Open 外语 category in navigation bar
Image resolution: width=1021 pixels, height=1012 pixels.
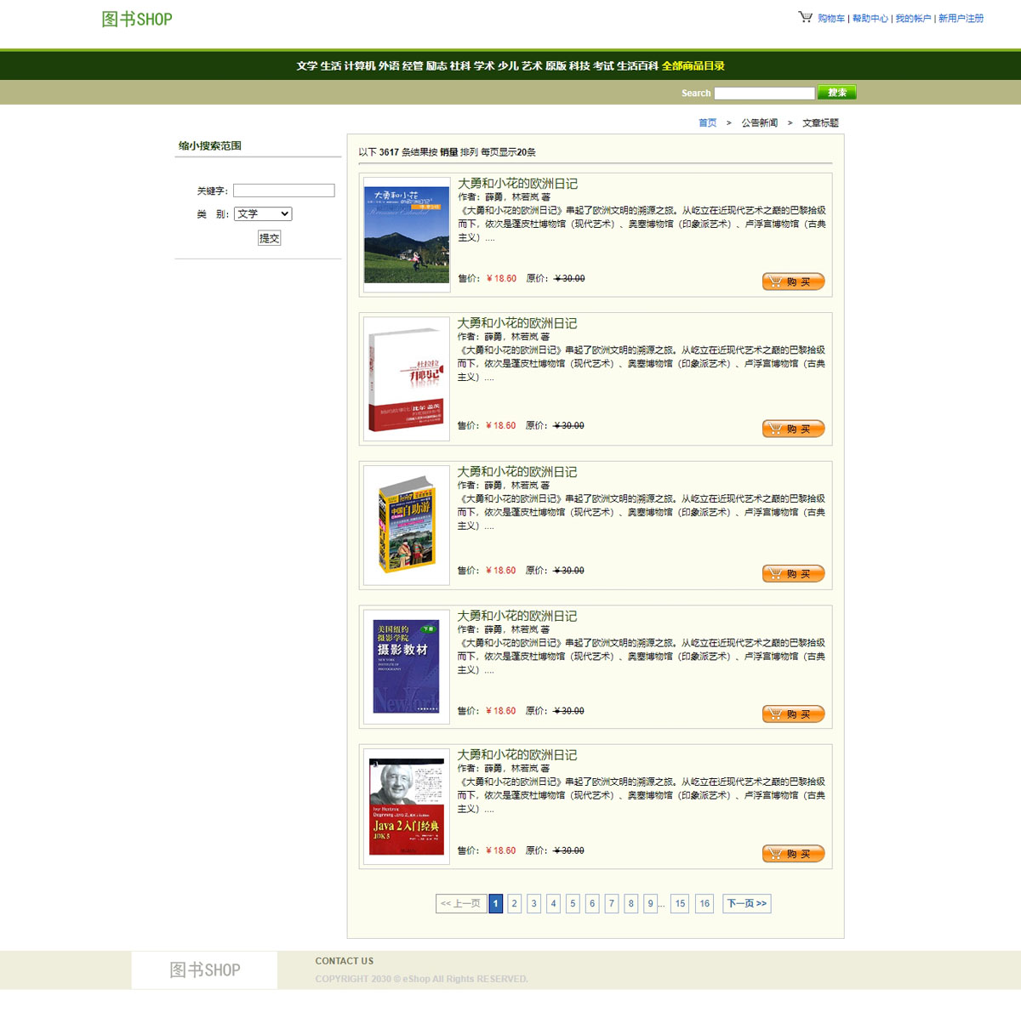(x=389, y=66)
